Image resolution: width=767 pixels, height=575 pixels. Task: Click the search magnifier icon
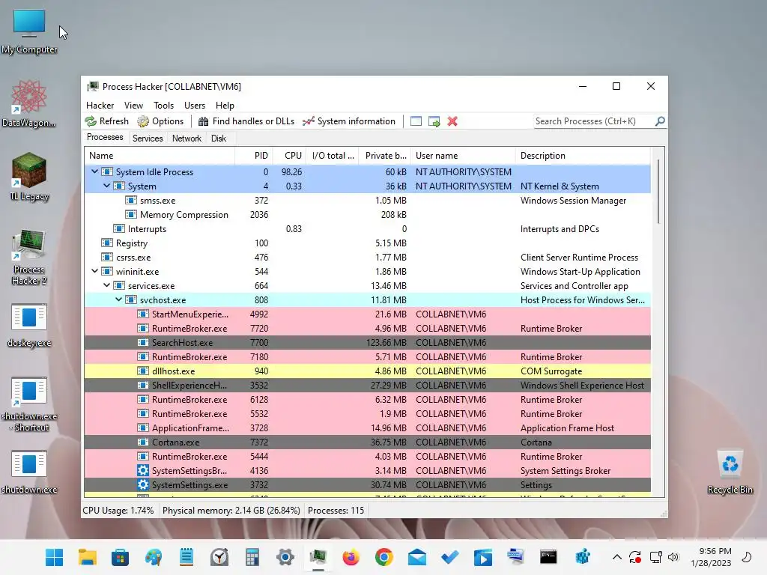[x=660, y=121]
